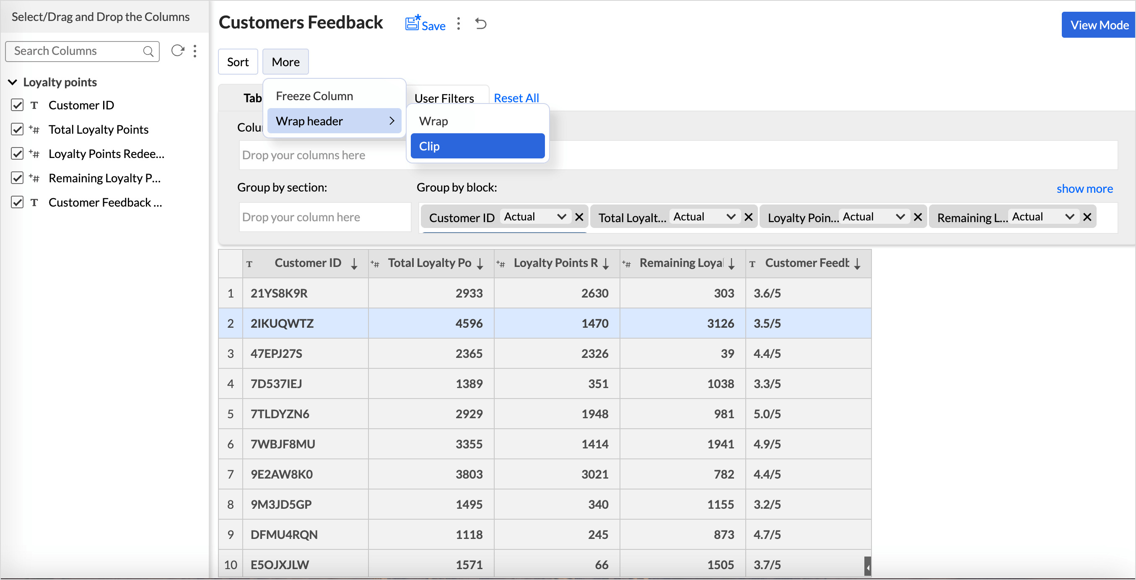
Task: Click the Save report icon
Action: point(413,23)
